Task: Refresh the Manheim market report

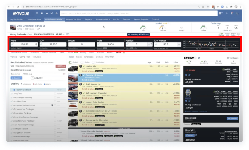Action: click(x=196, y=135)
